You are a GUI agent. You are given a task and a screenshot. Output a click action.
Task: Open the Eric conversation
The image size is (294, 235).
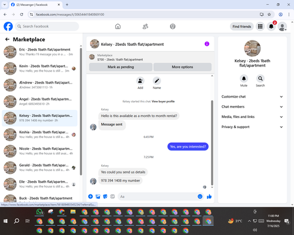[x=40, y=52]
